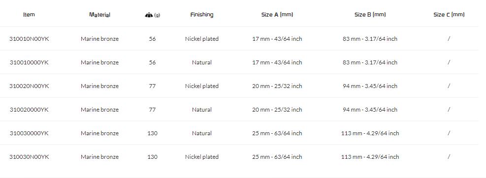Click the 56 weight of 310010N00YK
The image size is (486, 178).
[x=152, y=39]
